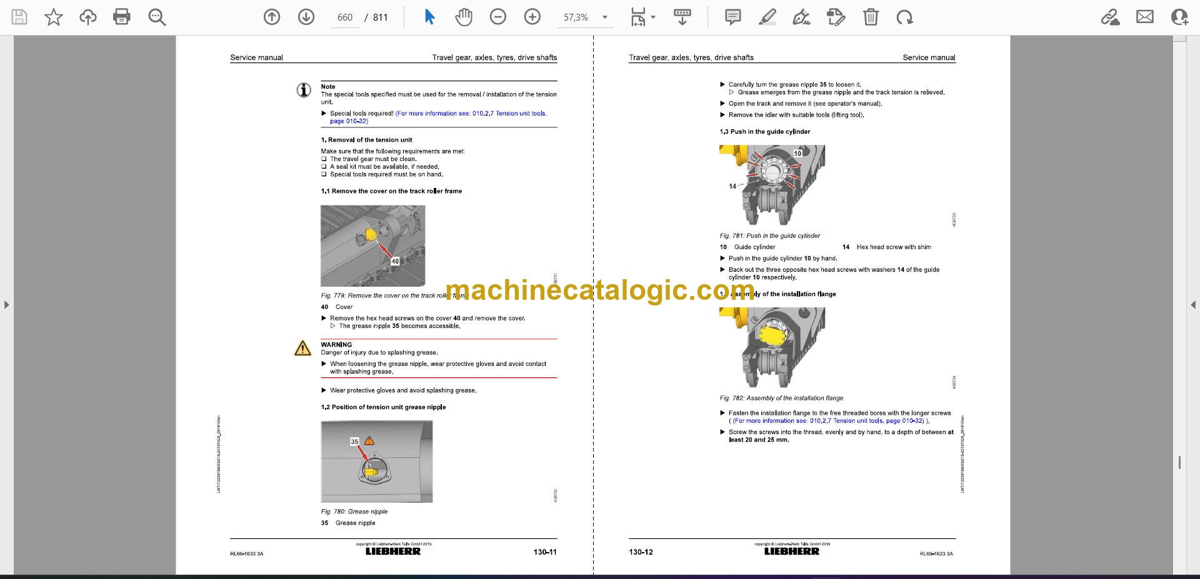Print the document with printer icon
Screen dimensions: 1200x579
tap(122, 17)
